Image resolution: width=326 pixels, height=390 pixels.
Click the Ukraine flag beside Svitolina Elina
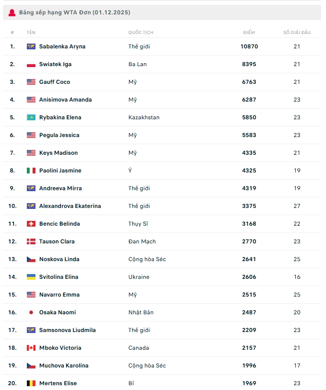(x=31, y=277)
